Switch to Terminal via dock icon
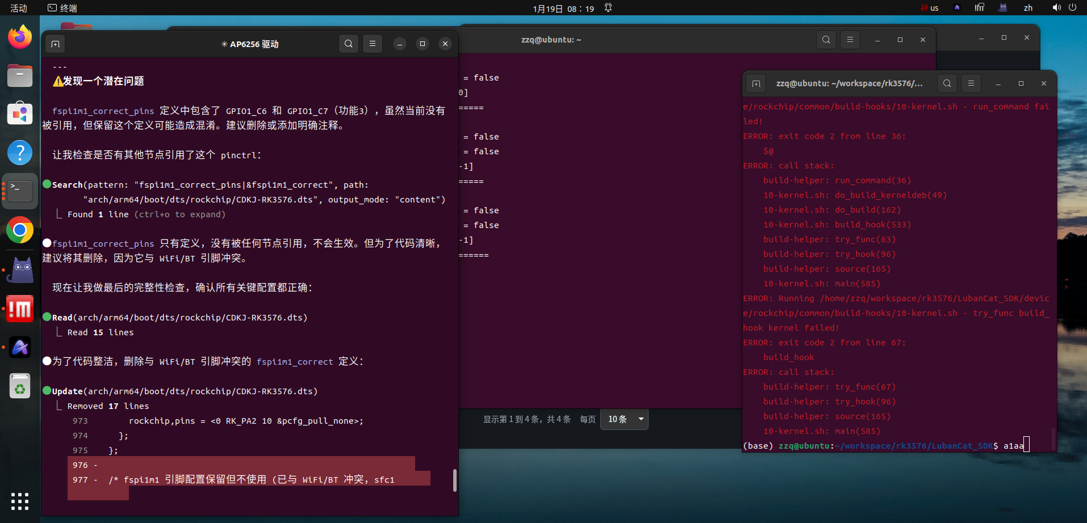The width and height of the screenshot is (1087, 523). point(20,191)
